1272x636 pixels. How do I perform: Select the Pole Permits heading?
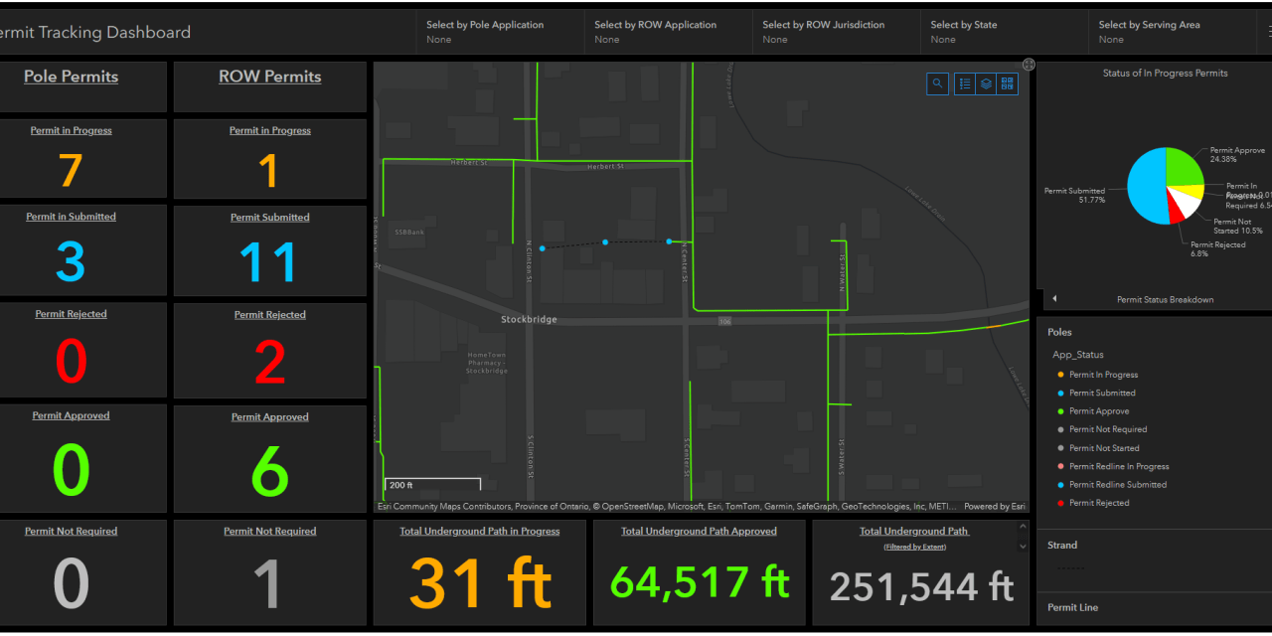pyautogui.click(x=71, y=77)
